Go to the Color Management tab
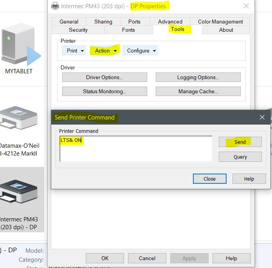 (220, 22)
